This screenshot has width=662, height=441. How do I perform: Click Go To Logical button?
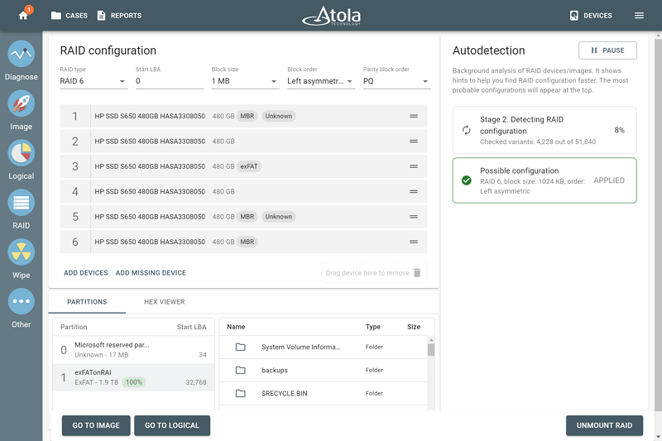[172, 425]
